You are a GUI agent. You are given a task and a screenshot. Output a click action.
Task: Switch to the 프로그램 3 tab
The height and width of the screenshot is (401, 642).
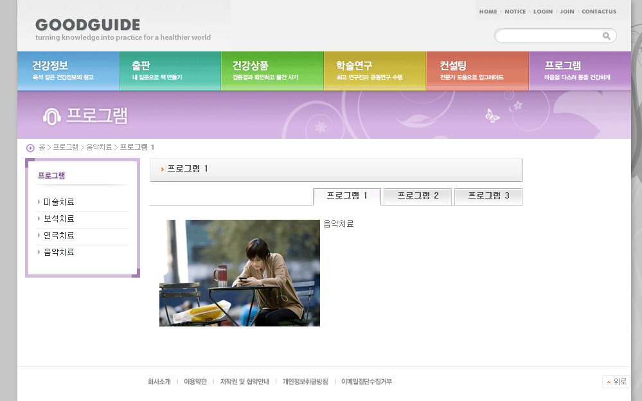tap(488, 197)
